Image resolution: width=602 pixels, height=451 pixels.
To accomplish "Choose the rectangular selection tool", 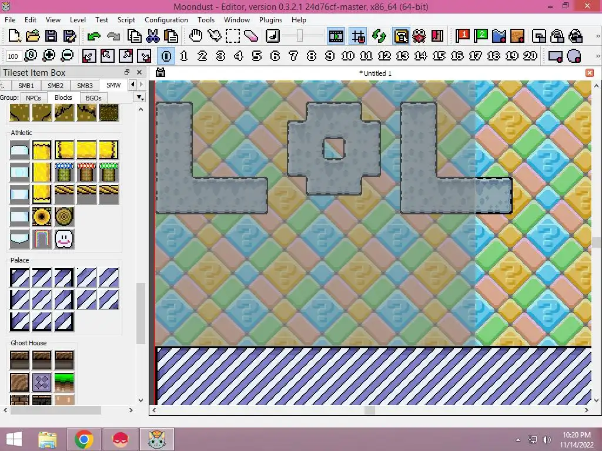I will [x=233, y=36].
